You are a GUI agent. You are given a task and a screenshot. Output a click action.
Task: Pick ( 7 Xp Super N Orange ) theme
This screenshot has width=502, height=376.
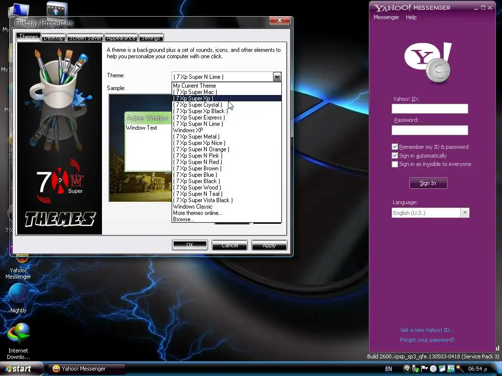click(226, 149)
